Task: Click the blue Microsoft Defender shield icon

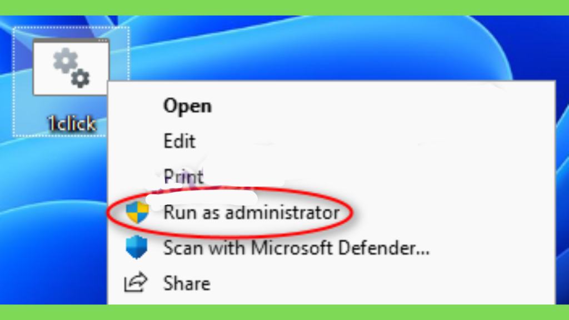Action: (137, 247)
